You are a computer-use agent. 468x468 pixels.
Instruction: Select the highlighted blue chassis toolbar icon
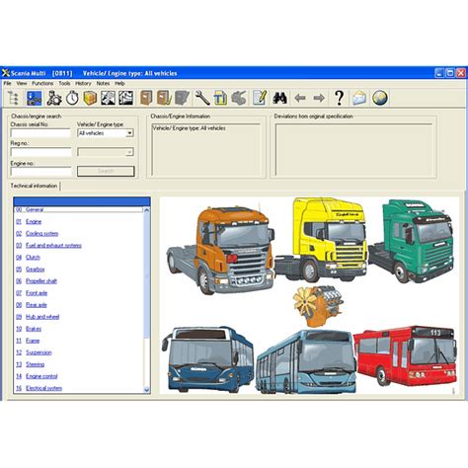point(35,98)
